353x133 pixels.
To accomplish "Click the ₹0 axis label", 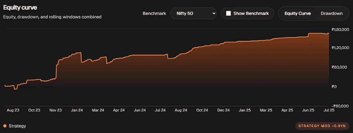I will [x=334, y=87].
